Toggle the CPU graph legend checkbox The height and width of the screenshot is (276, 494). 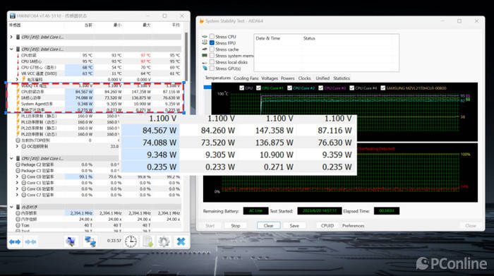coord(241,88)
